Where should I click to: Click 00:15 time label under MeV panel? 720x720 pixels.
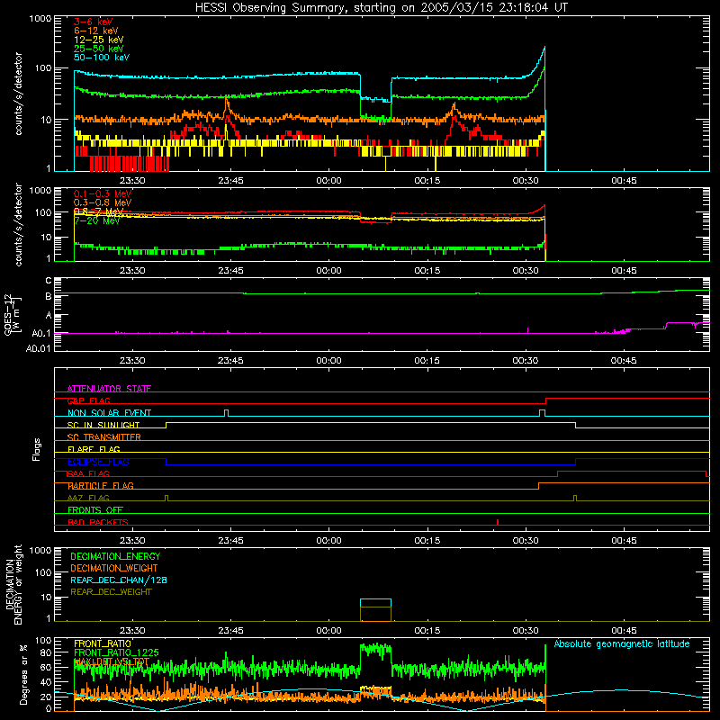pos(427,271)
